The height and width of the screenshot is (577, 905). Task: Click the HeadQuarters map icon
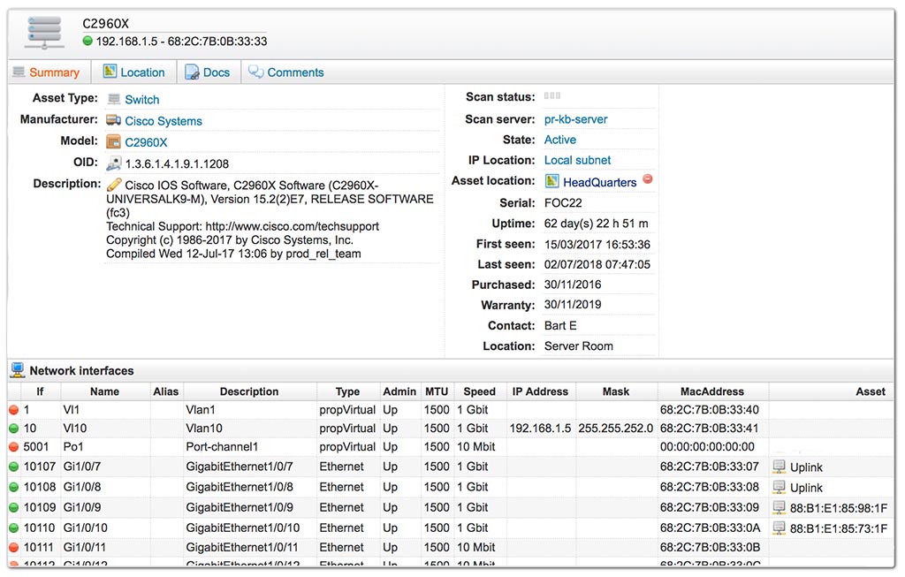tap(552, 181)
